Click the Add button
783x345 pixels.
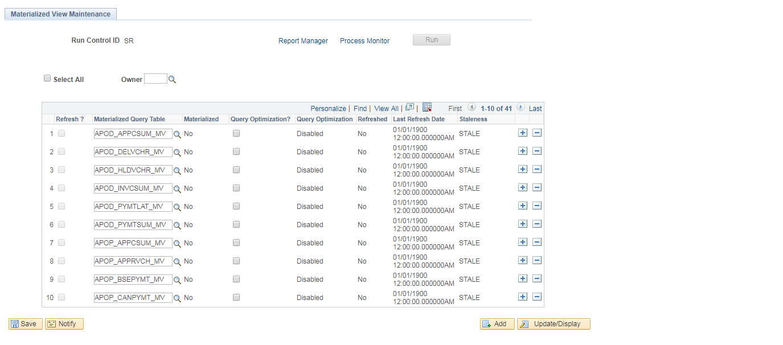(497, 324)
